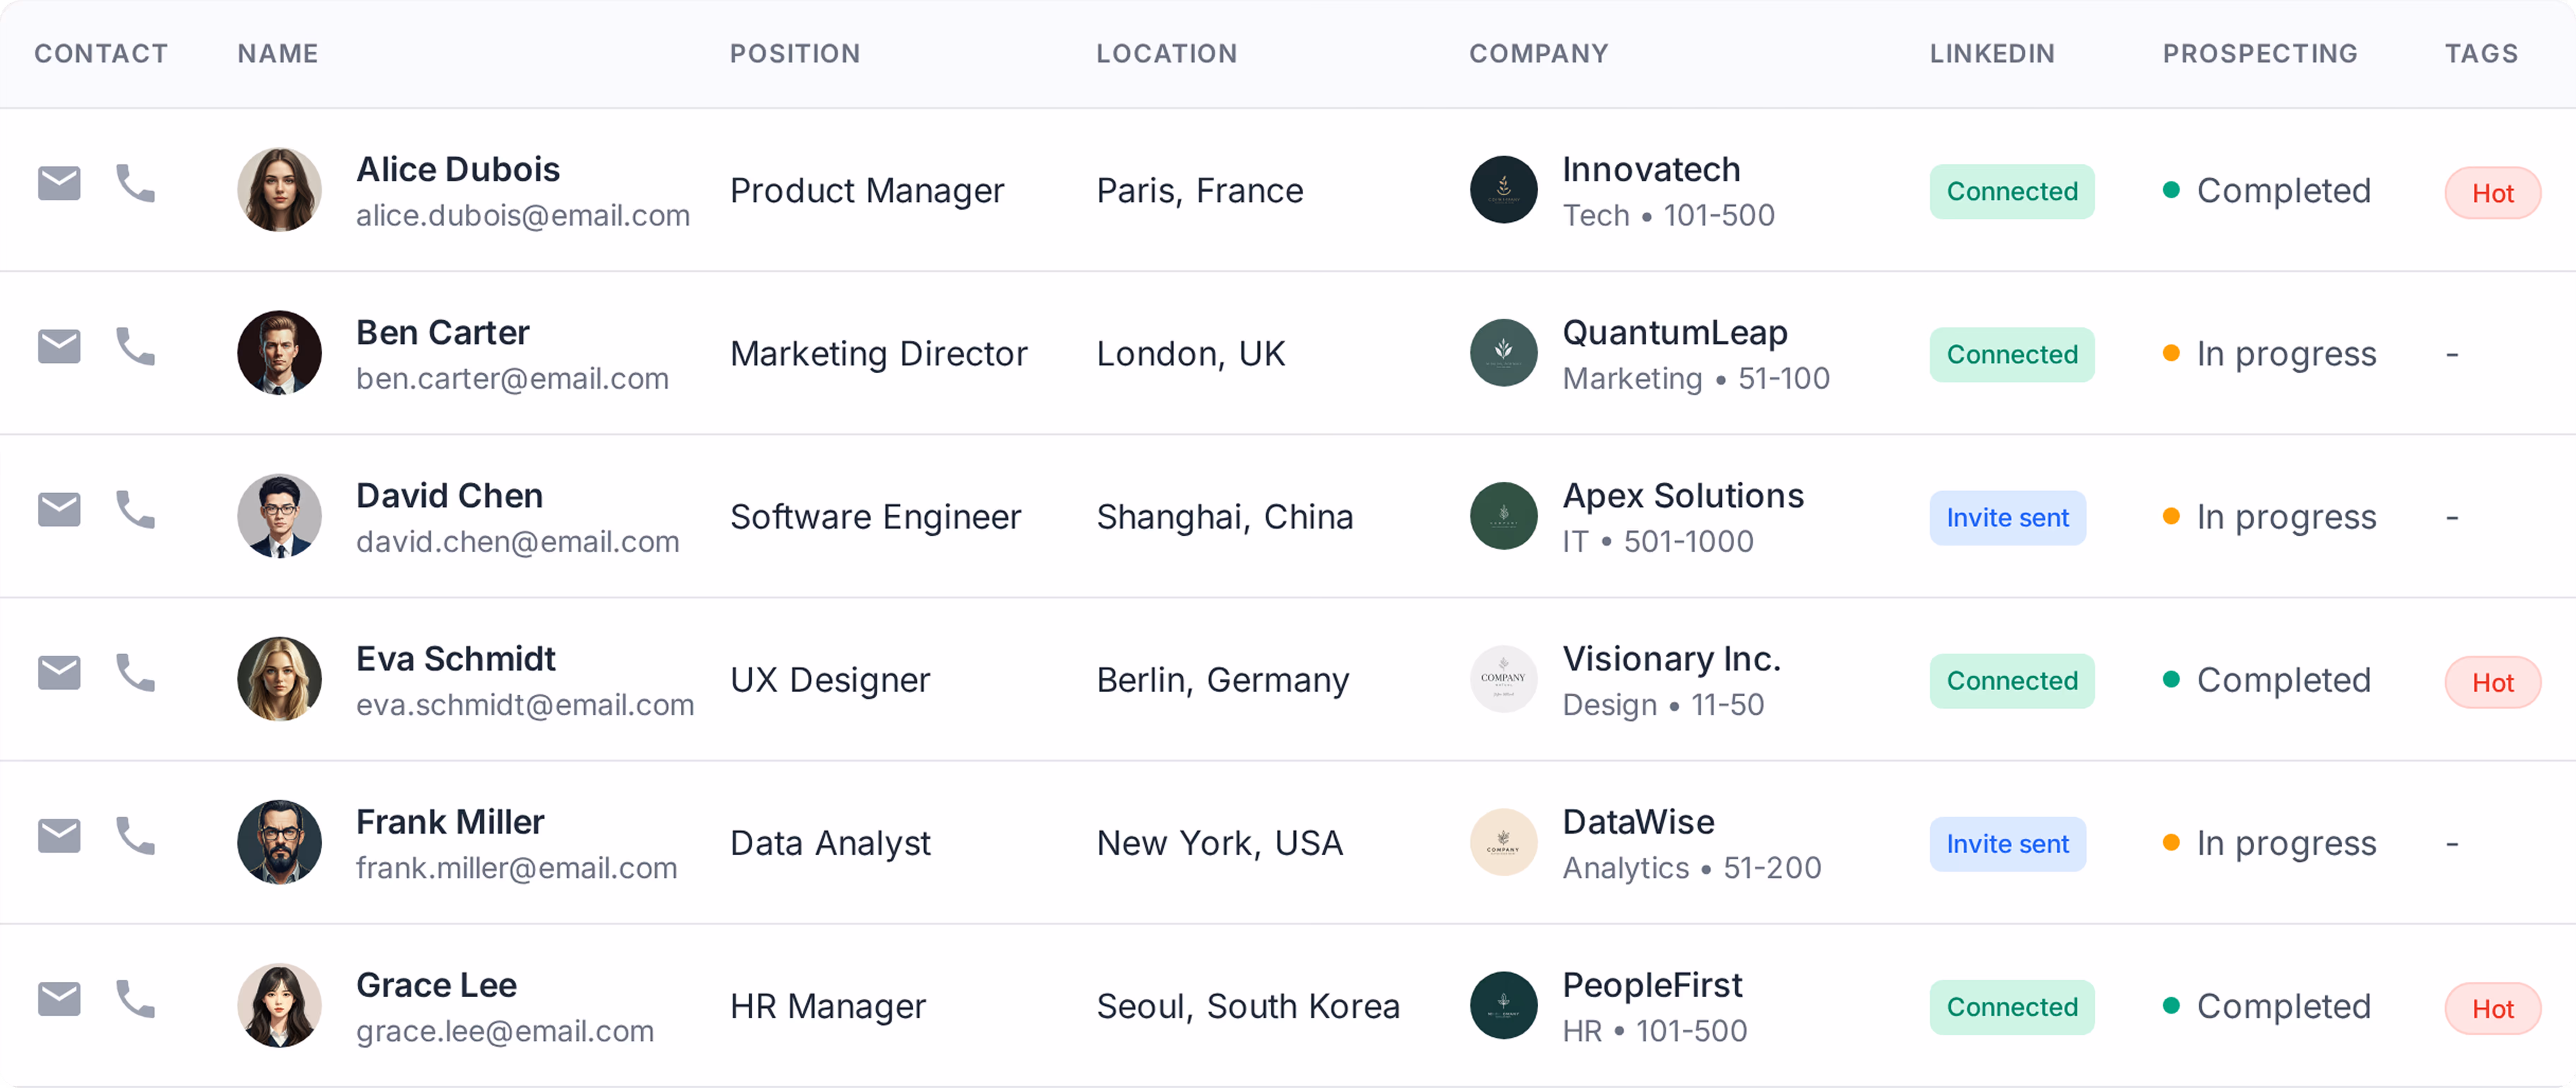Open the Alice Dubois contact name

pyautogui.click(x=458, y=169)
